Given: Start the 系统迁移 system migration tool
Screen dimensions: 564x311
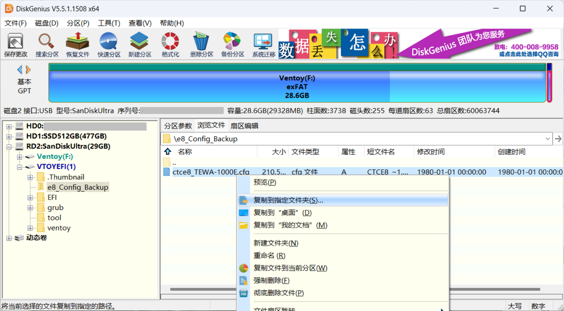Looking at the screenshot, I should 264,44.
